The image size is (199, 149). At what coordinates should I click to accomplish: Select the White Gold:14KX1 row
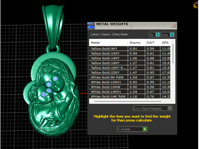[x=130, y=91]
